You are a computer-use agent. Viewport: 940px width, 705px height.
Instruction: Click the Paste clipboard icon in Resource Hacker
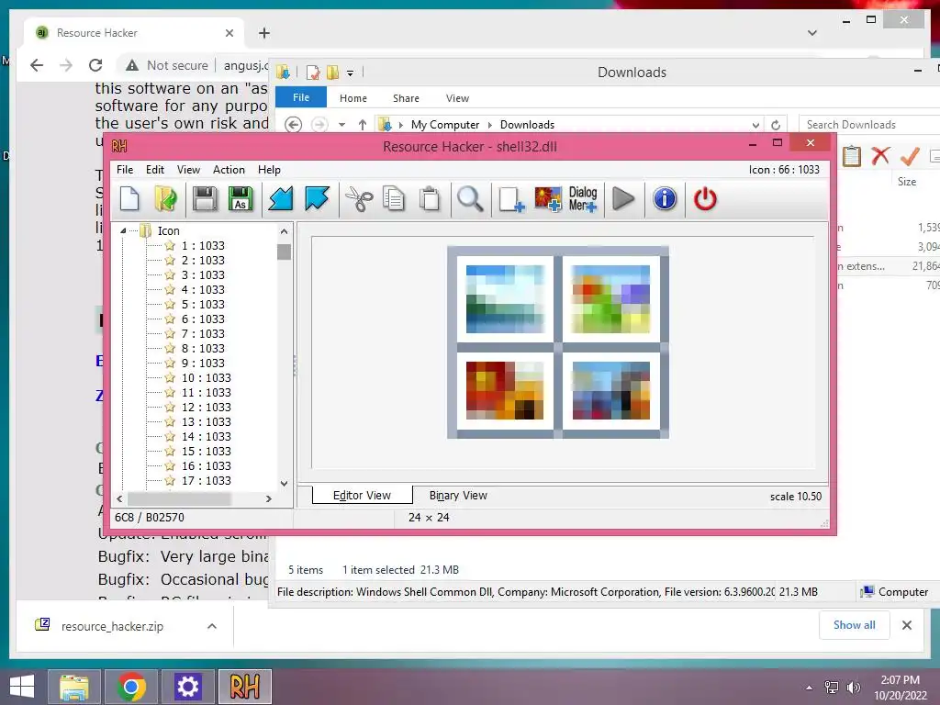(x=430, y=199)
